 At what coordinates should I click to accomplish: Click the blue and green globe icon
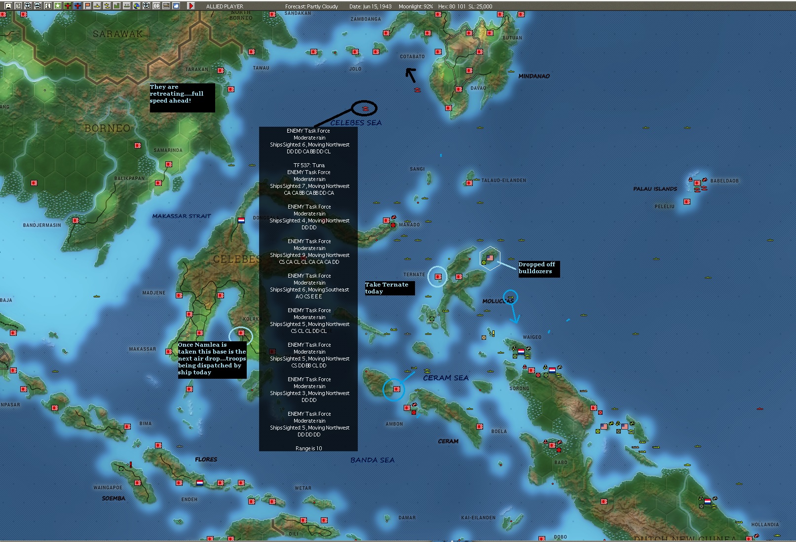coord(137,6)
